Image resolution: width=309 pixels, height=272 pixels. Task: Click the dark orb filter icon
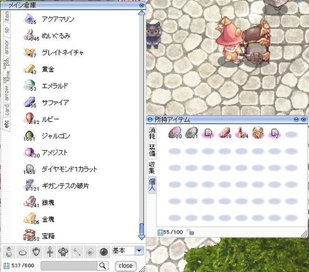(x=104, y=252)
